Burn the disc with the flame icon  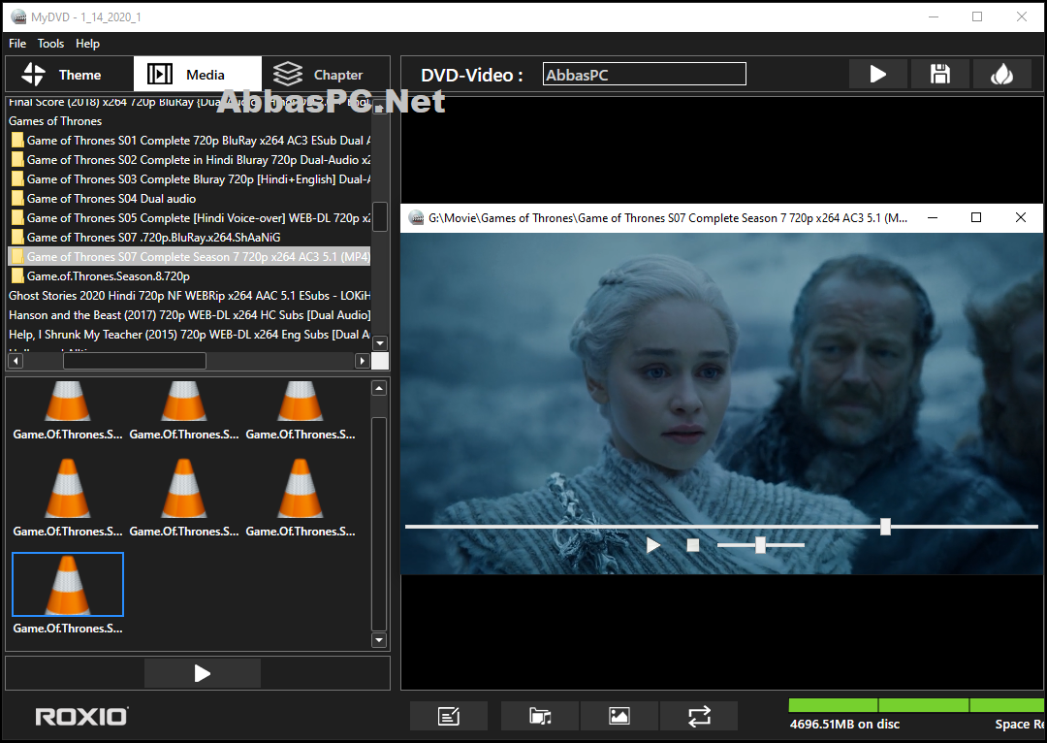(x=1002, y=74)
